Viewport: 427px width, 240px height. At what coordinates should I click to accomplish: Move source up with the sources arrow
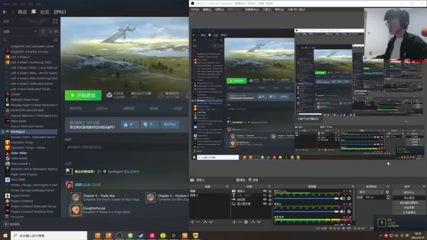point(253,222)
